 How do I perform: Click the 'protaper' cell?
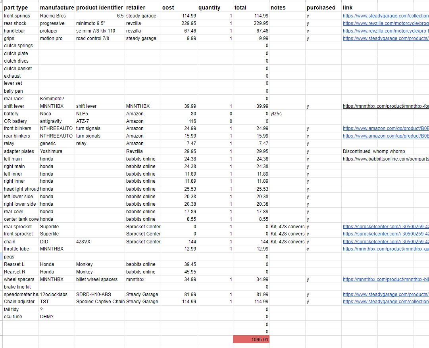click(57, 31)
